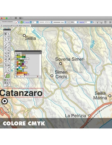Click the red X delete button in Paesaggi
This screenshot has width=112, height=145.
tap(38, 76)
